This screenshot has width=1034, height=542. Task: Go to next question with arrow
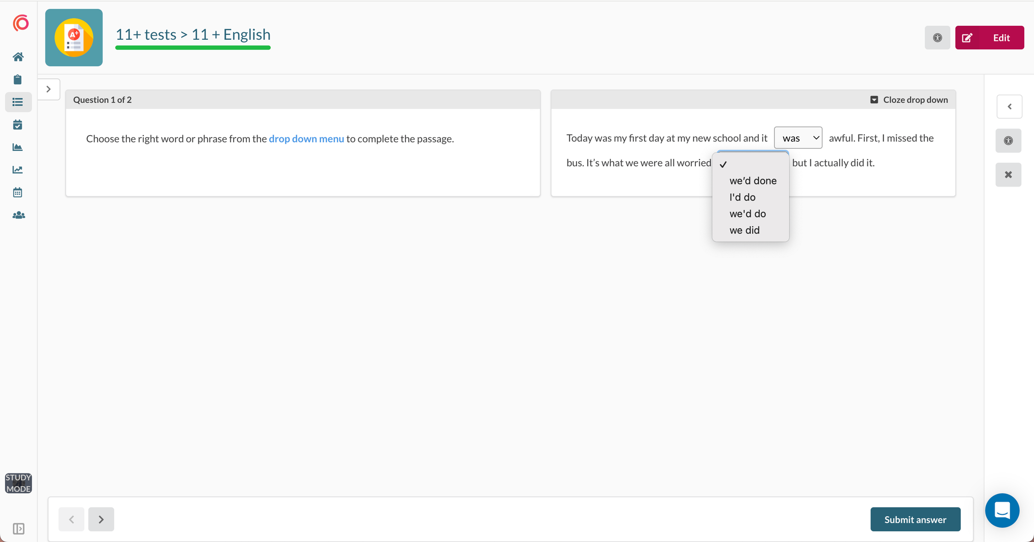click(x=101, y=519)
